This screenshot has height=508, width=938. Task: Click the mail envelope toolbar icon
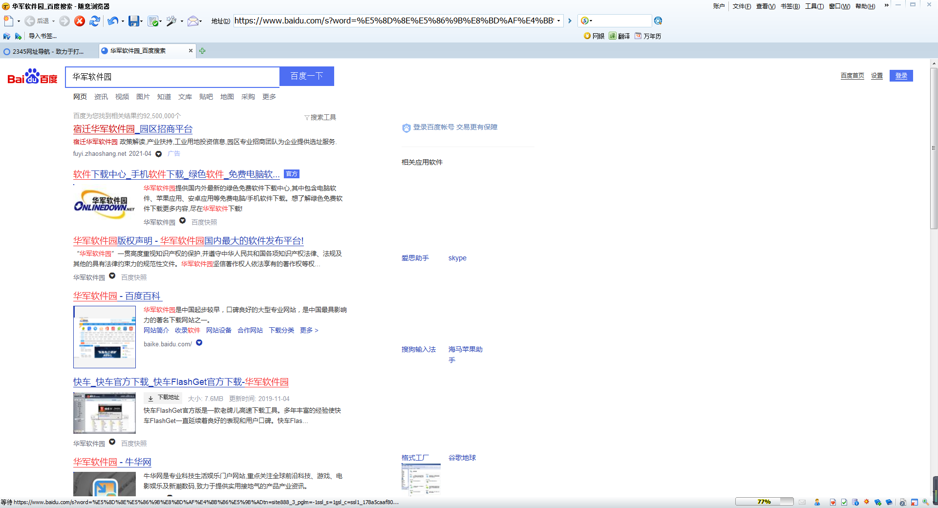point(193,21)
